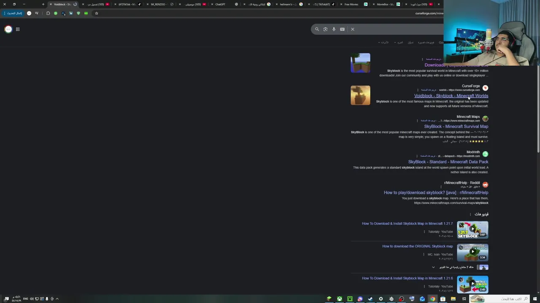Open the SkyBlock - Minecraft Survival Map link
The width and height of the screenshot is (540, 303).
coord(456,127)
